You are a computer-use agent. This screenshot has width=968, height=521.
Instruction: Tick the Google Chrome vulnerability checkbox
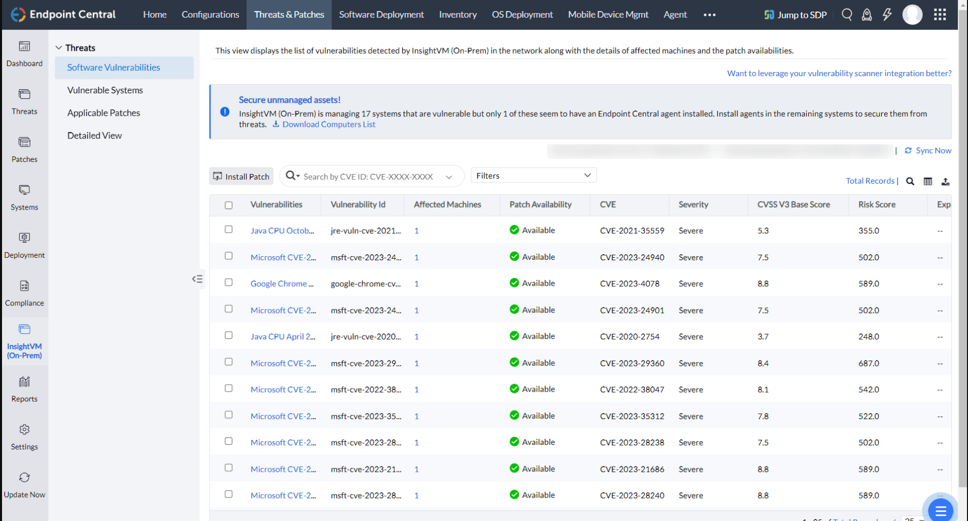point(228,282)
